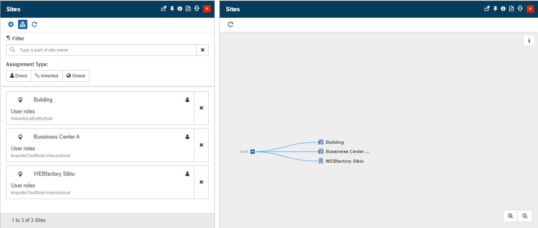Zoom out on the hierarchy graph

pos(525,216)
